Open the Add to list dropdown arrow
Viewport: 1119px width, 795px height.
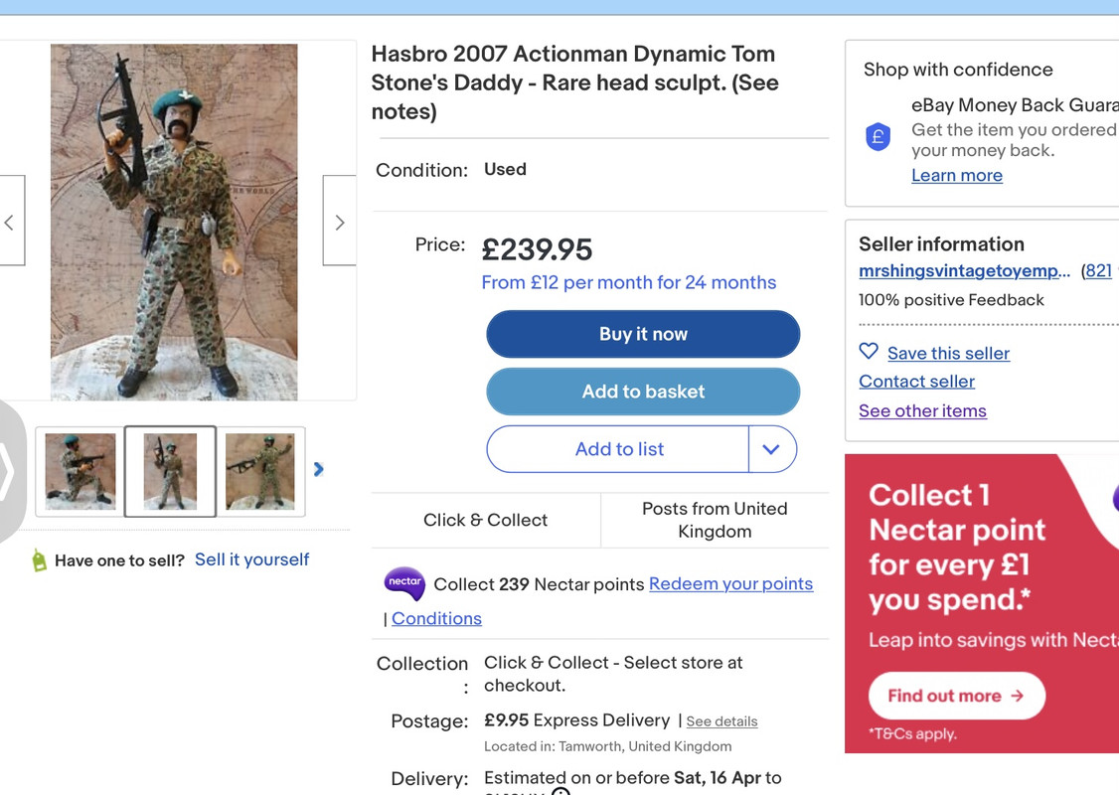(771, 449)
